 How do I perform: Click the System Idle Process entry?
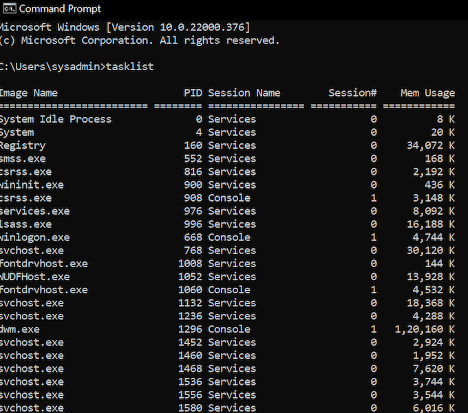56,119
